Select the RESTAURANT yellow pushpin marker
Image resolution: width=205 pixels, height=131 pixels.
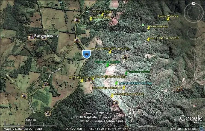91,19
